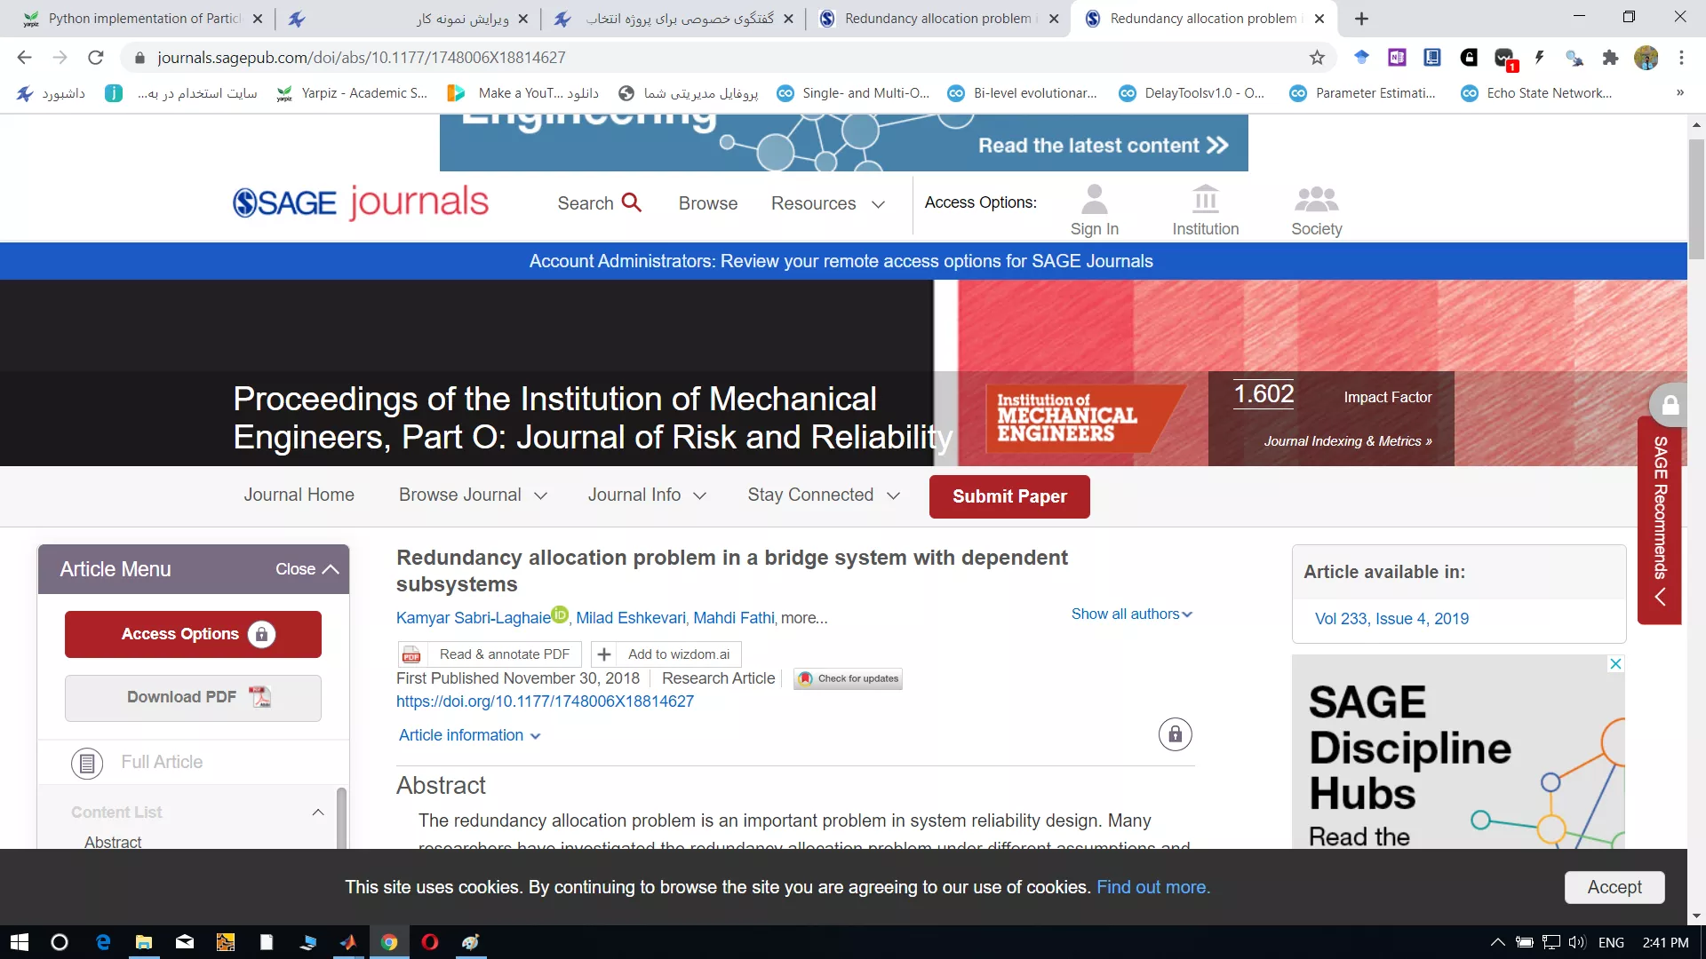Click the red Access Options button
The height and width of the screenshot is (959, 1706).
193,634
